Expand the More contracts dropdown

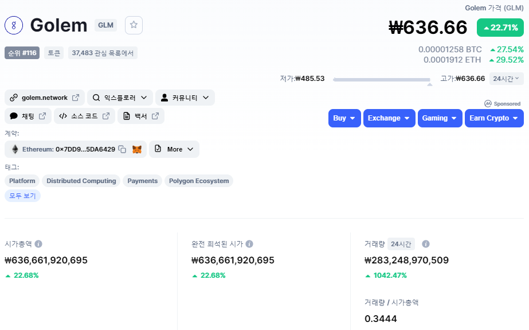pos(174,149)
